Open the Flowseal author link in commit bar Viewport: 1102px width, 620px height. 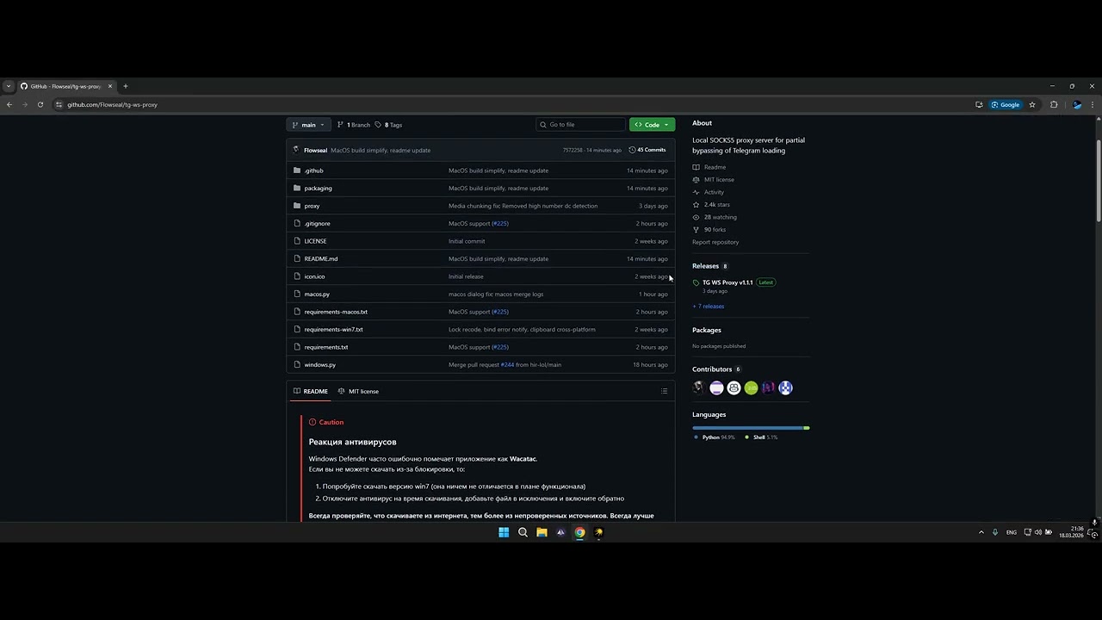[315, 151]
